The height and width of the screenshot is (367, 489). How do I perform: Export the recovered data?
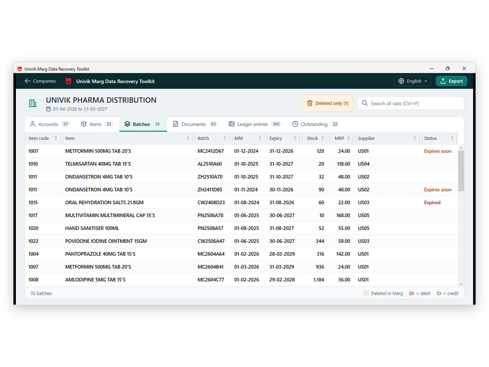click(452, 81)
